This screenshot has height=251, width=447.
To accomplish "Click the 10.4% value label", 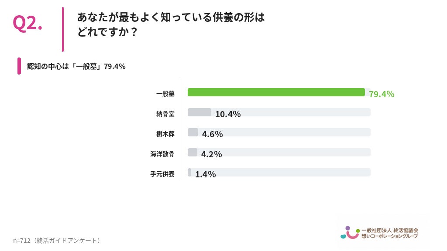I will click(228, 114).
